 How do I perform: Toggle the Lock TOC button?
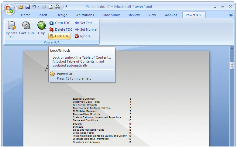pyautogui.click(x=60, y=36)
